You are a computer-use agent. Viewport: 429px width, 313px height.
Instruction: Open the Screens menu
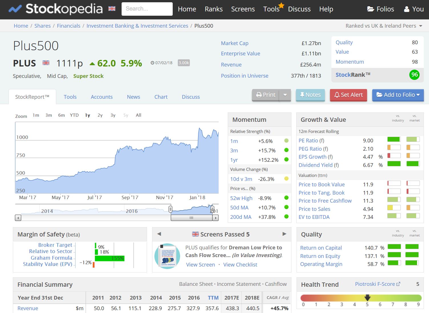pyautogui.click(x=243, y=9)
